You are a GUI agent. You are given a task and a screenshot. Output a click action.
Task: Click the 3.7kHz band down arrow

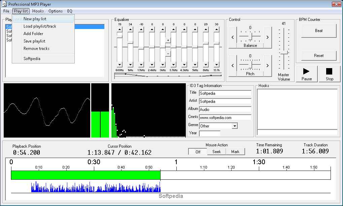[x=173, y=65]
